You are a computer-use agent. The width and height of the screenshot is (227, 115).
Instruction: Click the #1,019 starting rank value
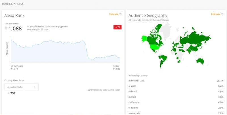point(14,69)
